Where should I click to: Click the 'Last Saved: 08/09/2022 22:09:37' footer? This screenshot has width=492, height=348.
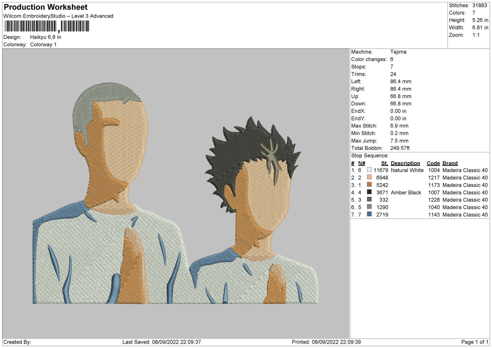[162, 342]
